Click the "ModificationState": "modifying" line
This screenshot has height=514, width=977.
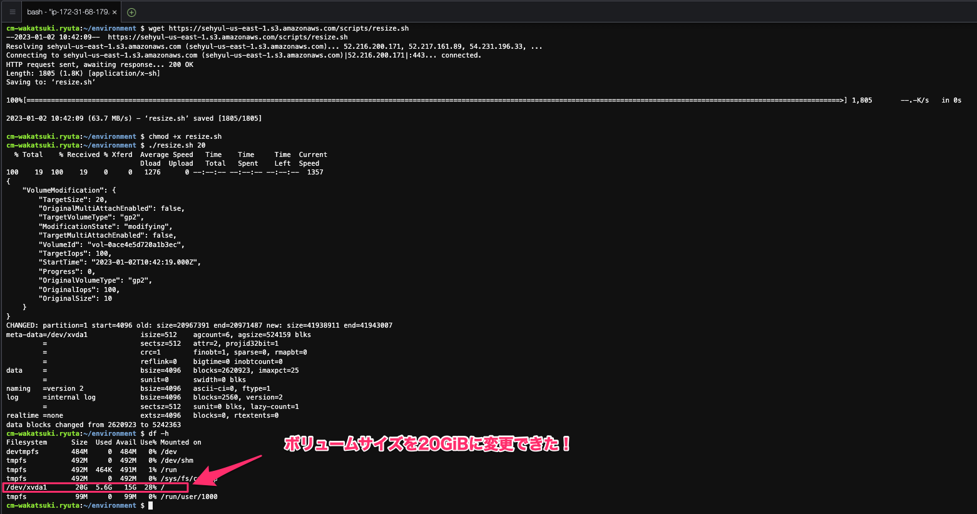click(x=105, y=226)
